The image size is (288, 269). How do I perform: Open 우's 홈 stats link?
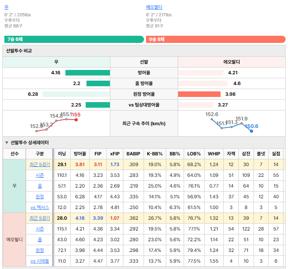tap(40, 186)
